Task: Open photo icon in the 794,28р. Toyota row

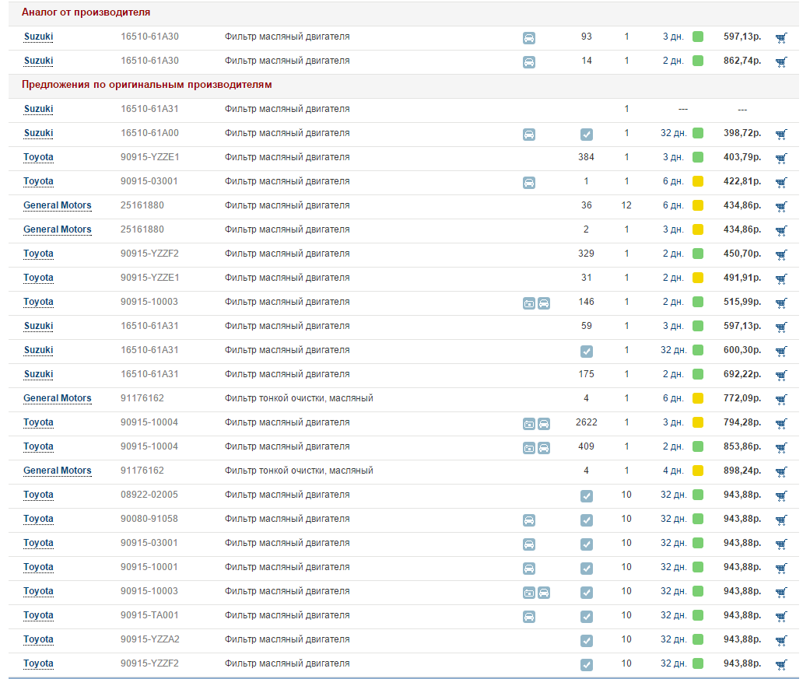Action: [x=529, y=423]
